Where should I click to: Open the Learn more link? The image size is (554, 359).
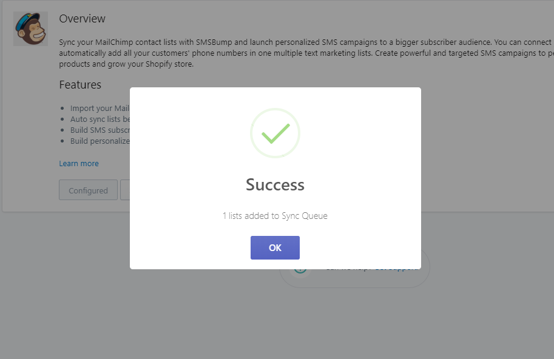point(79,164)
